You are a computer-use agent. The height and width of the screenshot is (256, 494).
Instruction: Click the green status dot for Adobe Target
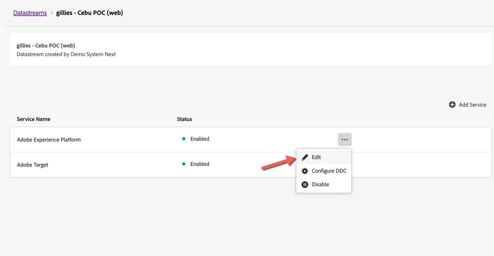(184, 164)
